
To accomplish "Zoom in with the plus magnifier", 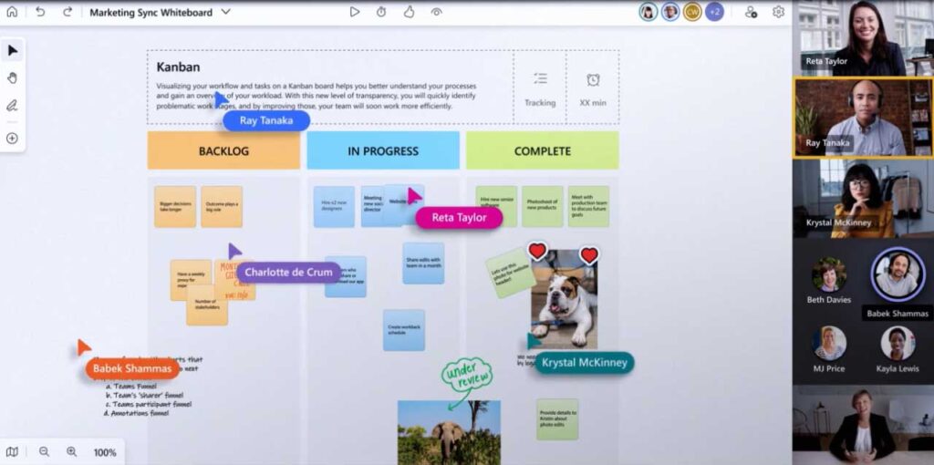I will pos(71,452).
